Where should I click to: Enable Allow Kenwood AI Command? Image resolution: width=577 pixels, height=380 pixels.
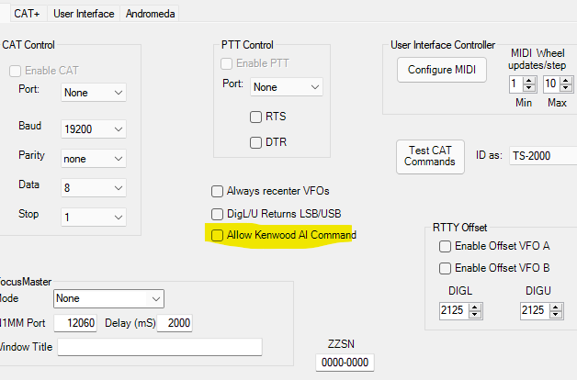[218, 235]
